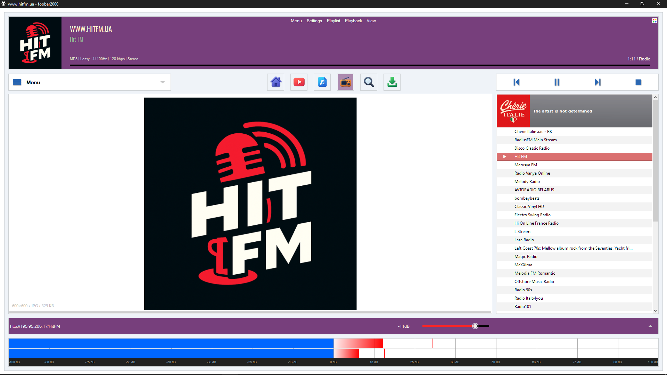Stop playback with the square button
The image size is (667, 375).
tap(638, 82)
